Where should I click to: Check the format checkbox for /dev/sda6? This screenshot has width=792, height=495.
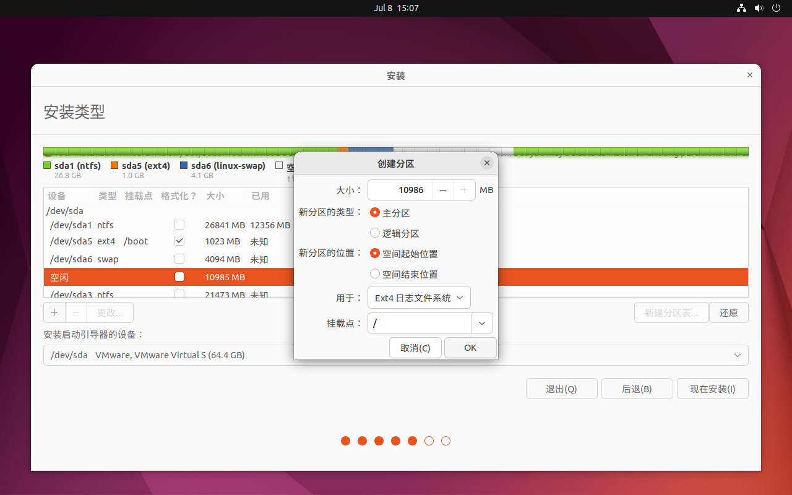[x=179, y=259]
